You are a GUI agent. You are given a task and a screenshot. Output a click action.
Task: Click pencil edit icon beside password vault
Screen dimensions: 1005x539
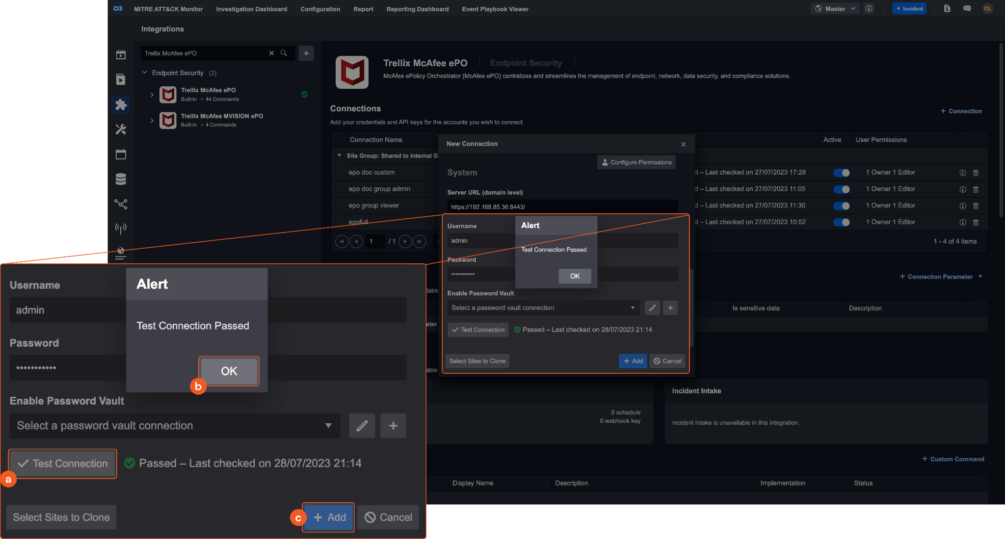point(652,308)
